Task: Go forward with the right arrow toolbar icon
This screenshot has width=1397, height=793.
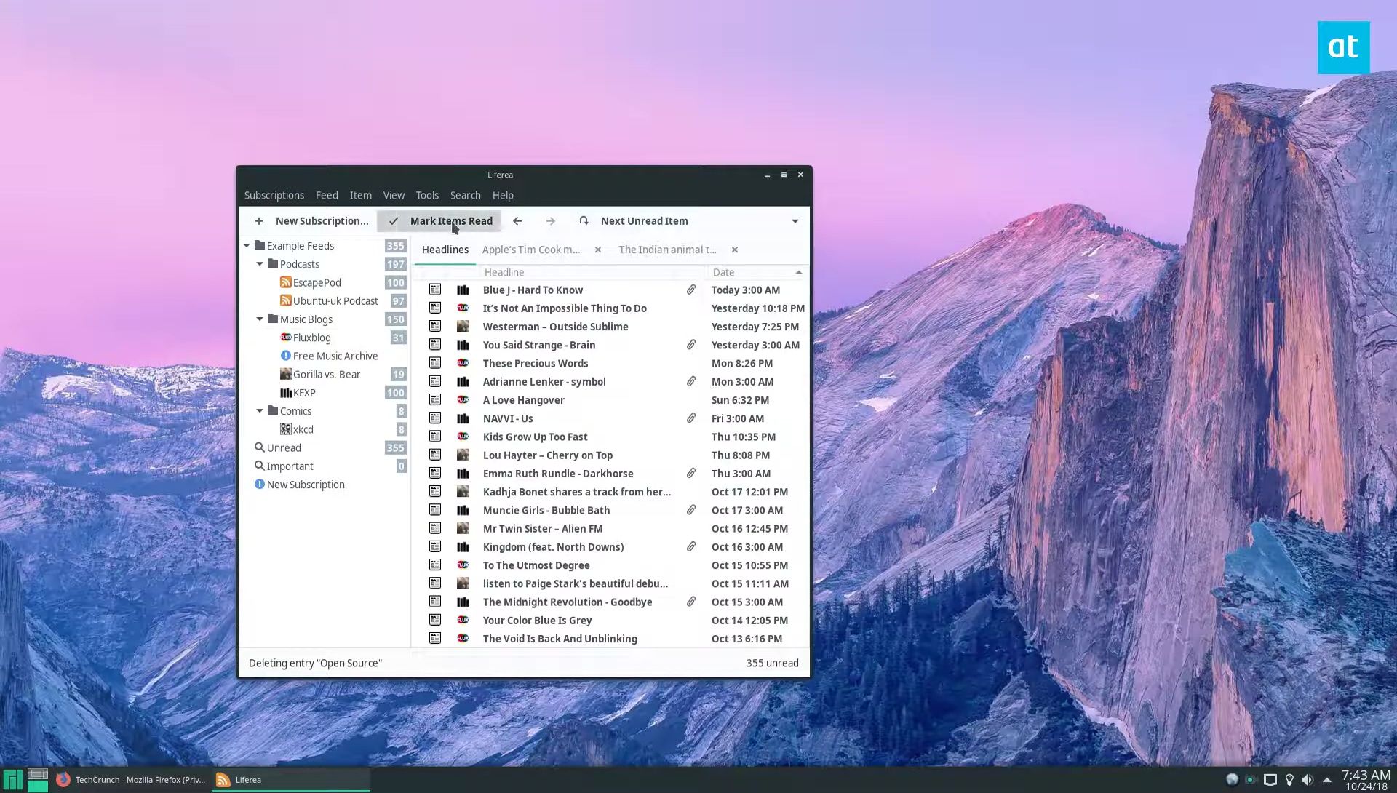Action: (551, 221)
